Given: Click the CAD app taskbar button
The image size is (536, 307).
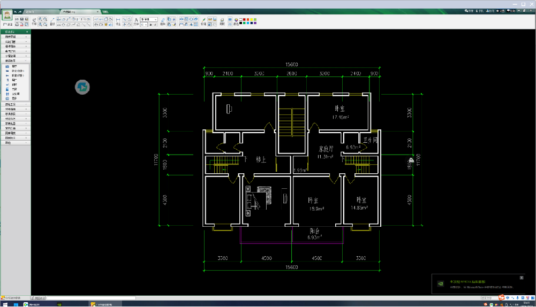Looking at the screenshot, I should pyautogui.click(x=105, y=304).
